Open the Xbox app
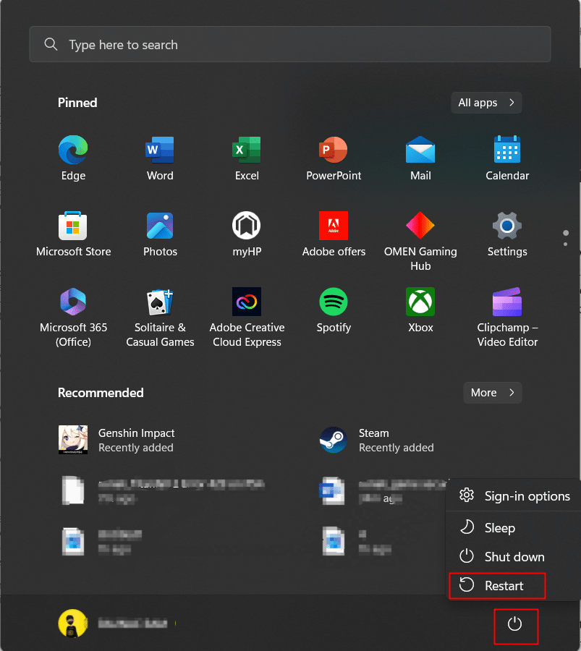The image size is (581, 651). pyautogui.click(x=420, y=310)
